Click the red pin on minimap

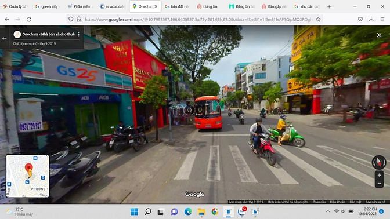(x=29, y=168)
